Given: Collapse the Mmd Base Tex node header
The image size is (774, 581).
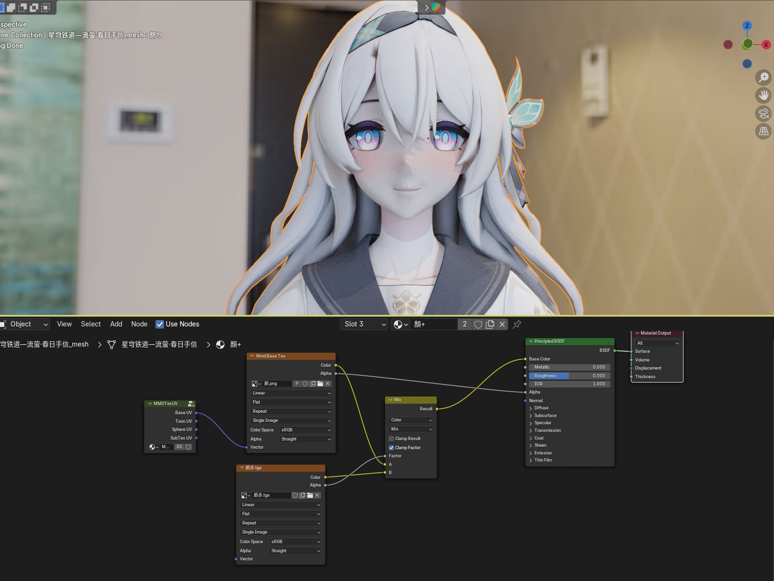Looking at the screenshot, I should pos(251,356).
